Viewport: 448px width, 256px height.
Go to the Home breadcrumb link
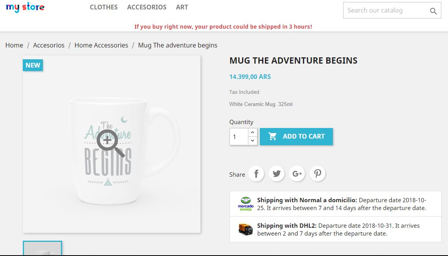point(14,45)
